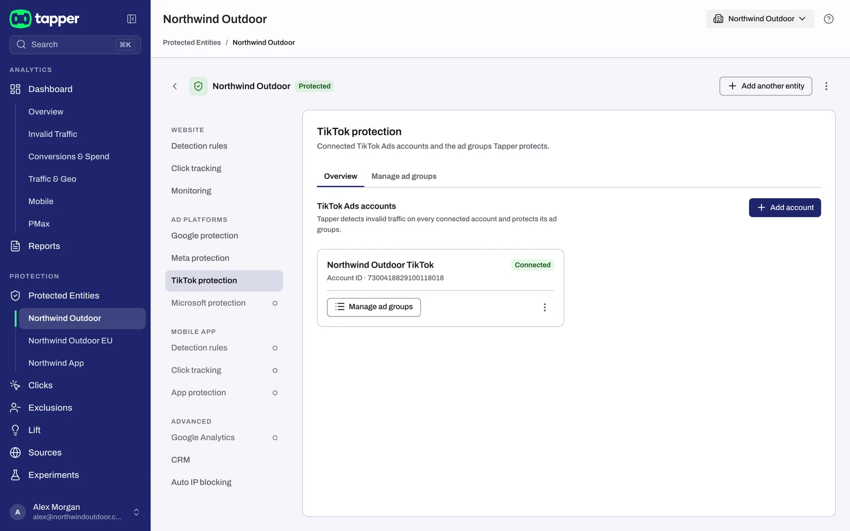Open Website Monitoring settings
This screenshot has height=531, width=850.
tap(224, 191)
